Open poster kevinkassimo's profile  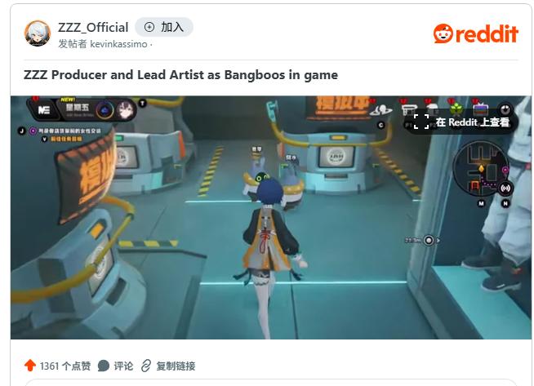click(x=118, y=44)
